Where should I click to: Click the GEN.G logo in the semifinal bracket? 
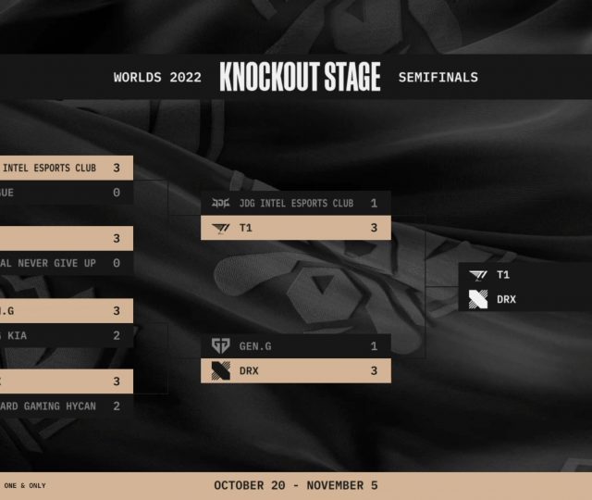220,346
